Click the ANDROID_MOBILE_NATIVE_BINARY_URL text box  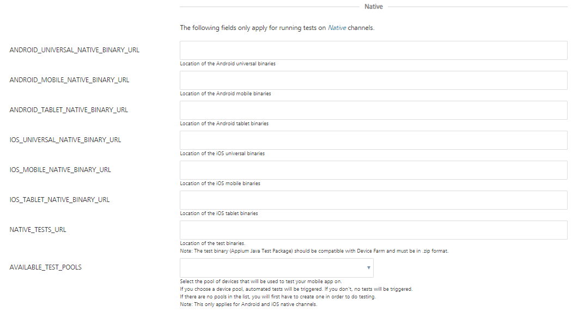coord(373,80)
